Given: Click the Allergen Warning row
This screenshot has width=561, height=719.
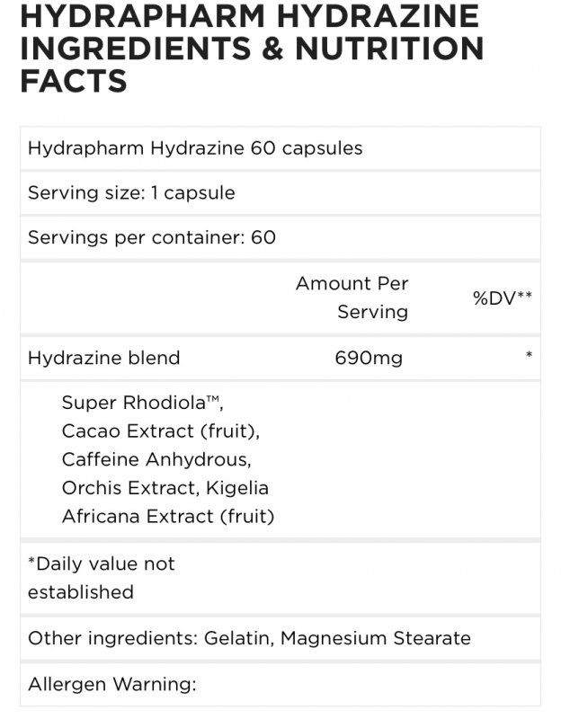Looking at the screenshot, I should point(280,684).
